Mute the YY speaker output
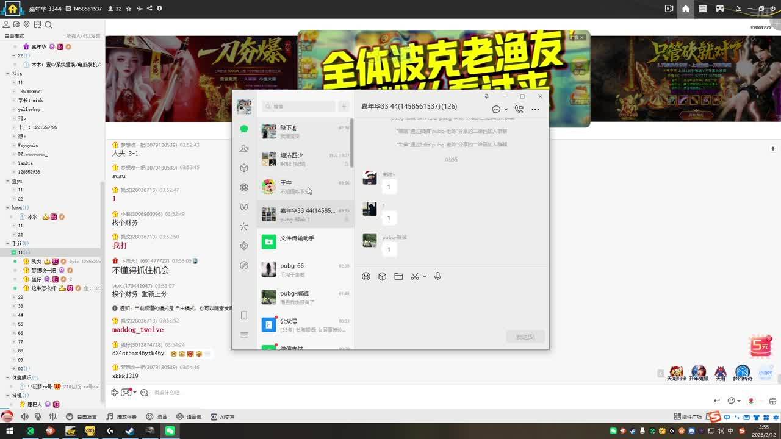781x439 pixels. (24, 416)
